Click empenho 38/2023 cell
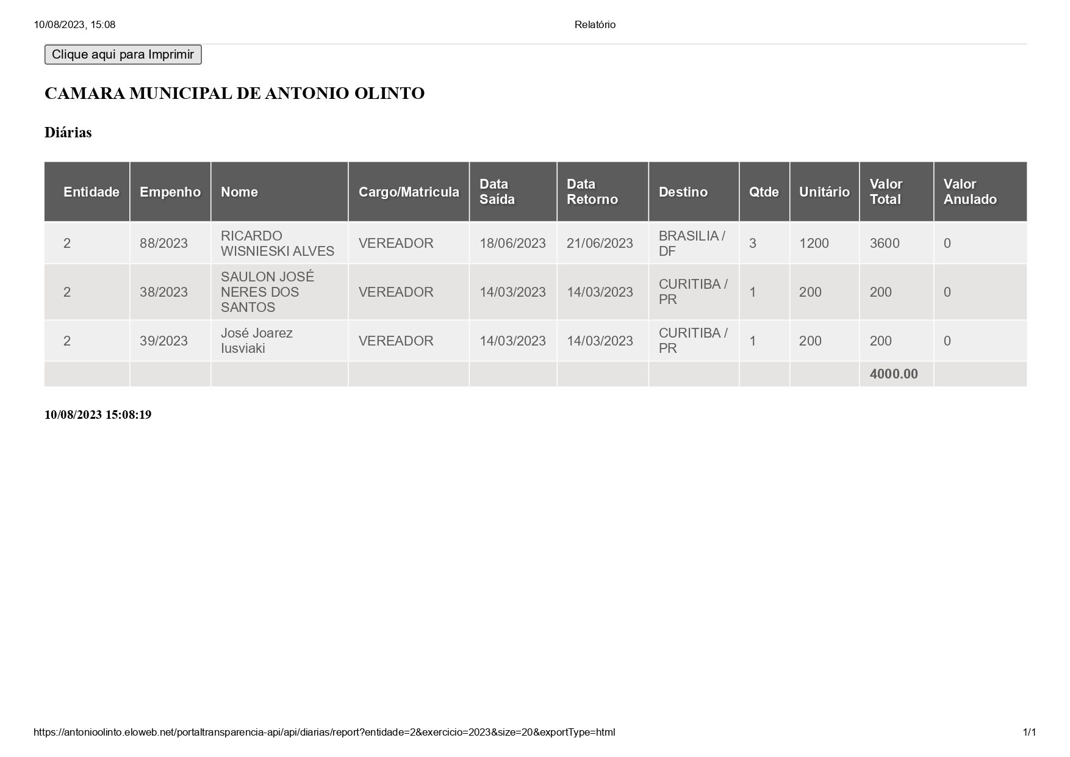Viewport: 1070px width, 757px height. tap(163, 292)
